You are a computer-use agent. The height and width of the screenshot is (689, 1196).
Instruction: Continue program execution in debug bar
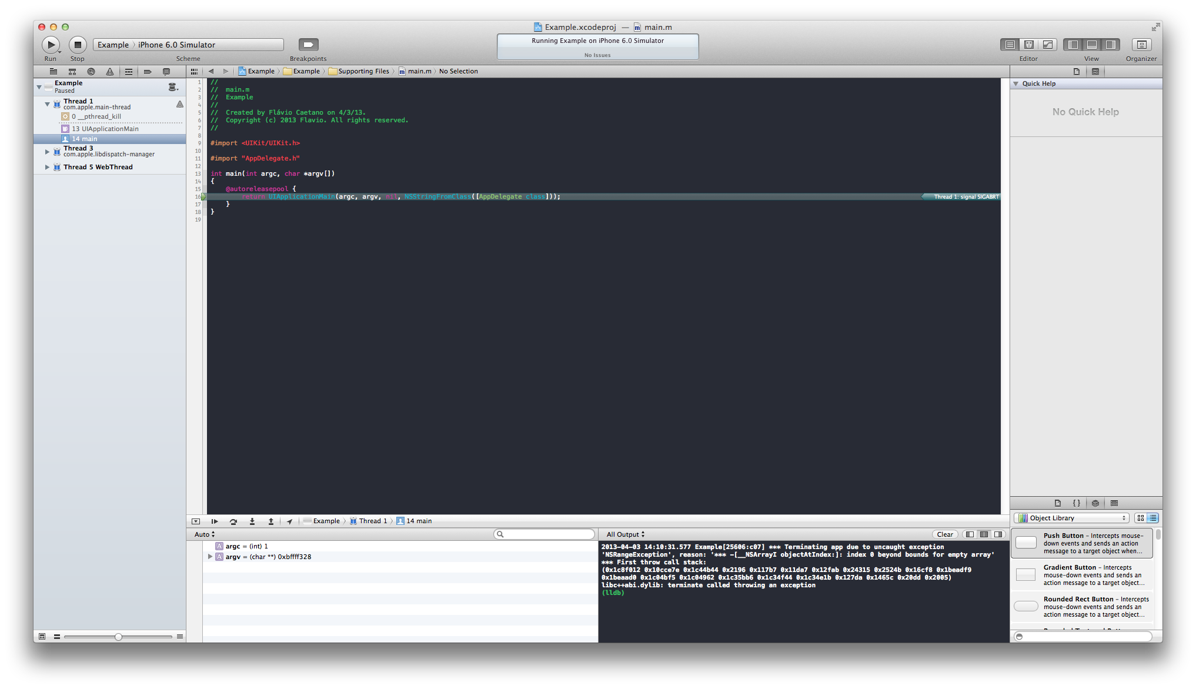pos(215,521)
